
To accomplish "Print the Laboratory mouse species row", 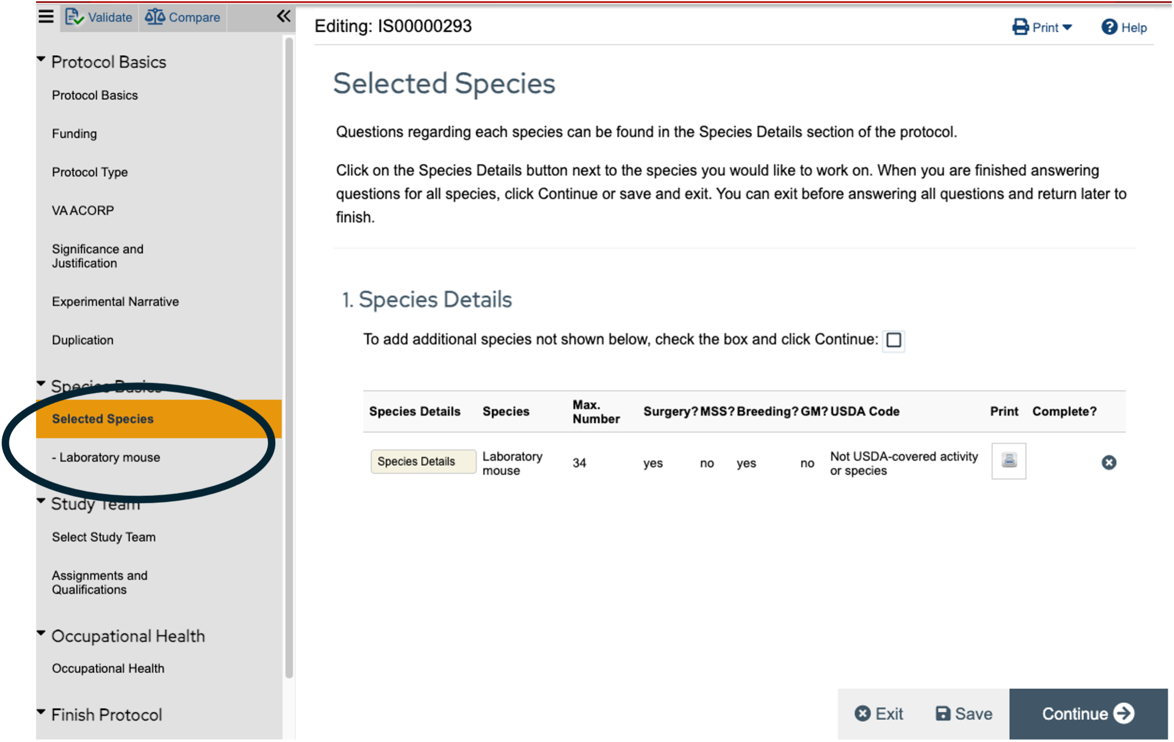I will click(x=1008, y=461).
